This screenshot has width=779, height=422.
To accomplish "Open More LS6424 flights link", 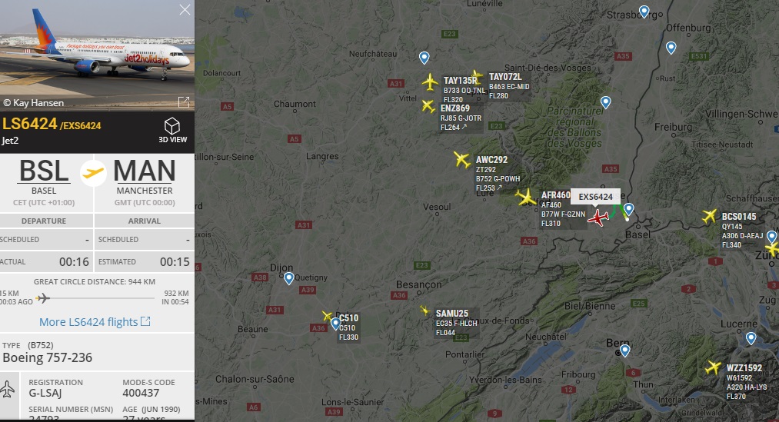I will tap(95, 322).
